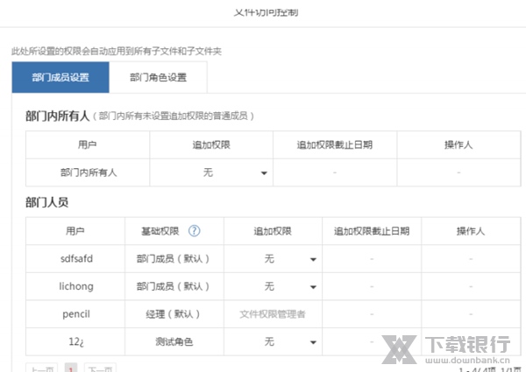Select the lichong user cell
Screen dimensions: 526x372
(75, 286)
